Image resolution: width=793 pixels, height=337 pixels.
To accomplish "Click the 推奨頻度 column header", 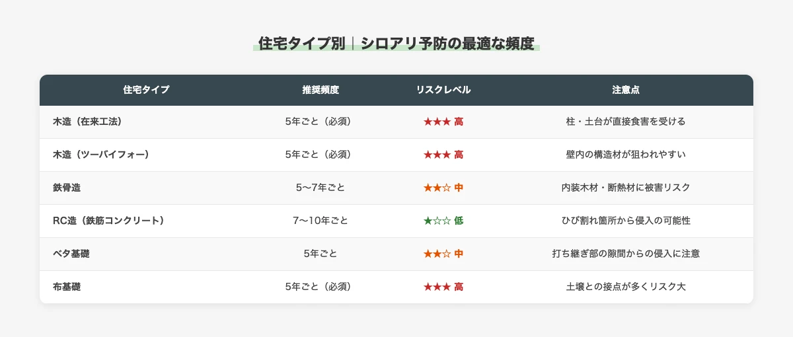I will coord(321,89).
